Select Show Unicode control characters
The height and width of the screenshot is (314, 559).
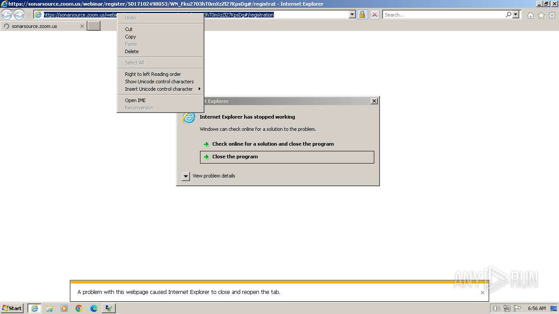point(160,82)
